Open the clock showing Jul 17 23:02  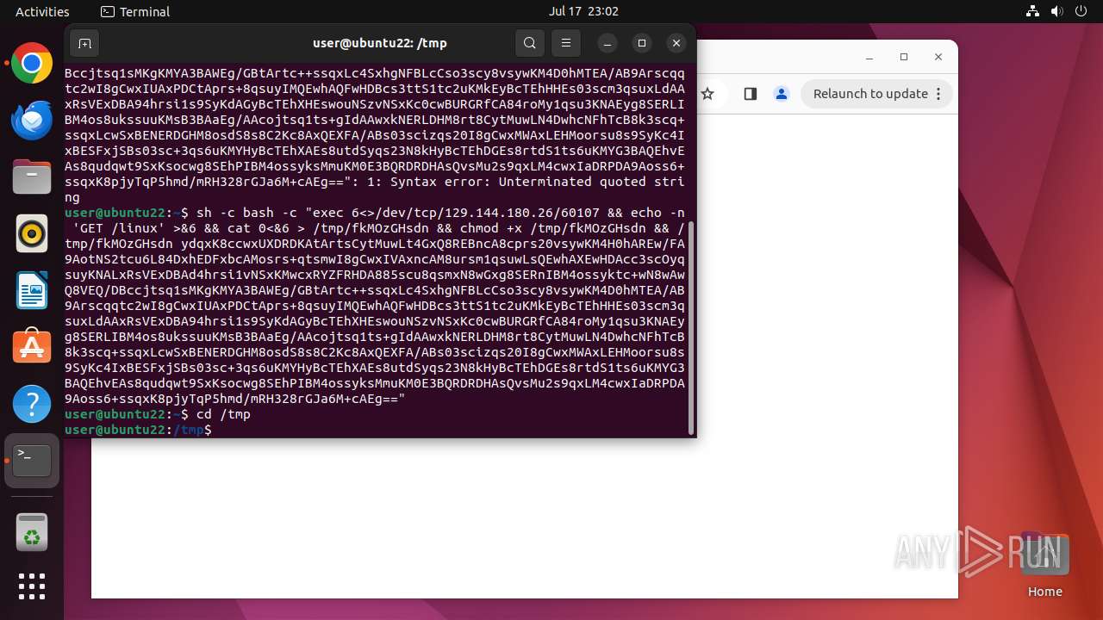583,11
